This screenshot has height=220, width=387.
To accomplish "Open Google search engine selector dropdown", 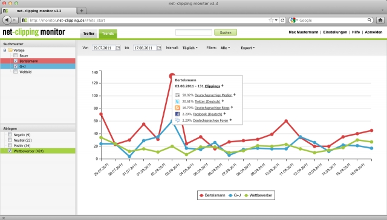I will point(294,20).
